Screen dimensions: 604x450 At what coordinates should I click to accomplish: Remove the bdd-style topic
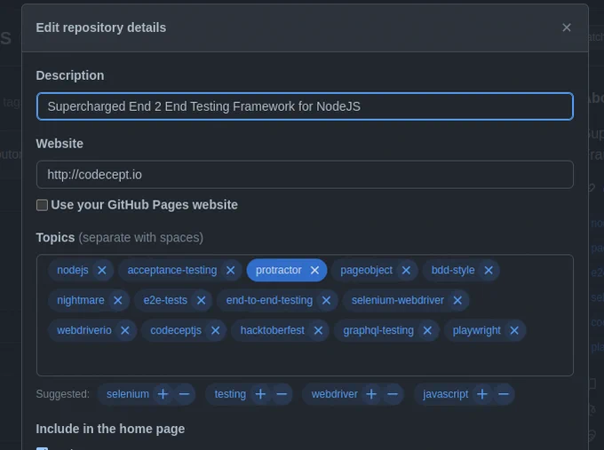click(489, 270)
